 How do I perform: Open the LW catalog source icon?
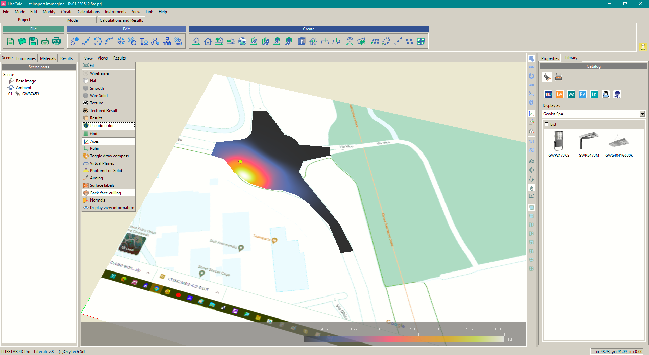(x=560, y=94)
